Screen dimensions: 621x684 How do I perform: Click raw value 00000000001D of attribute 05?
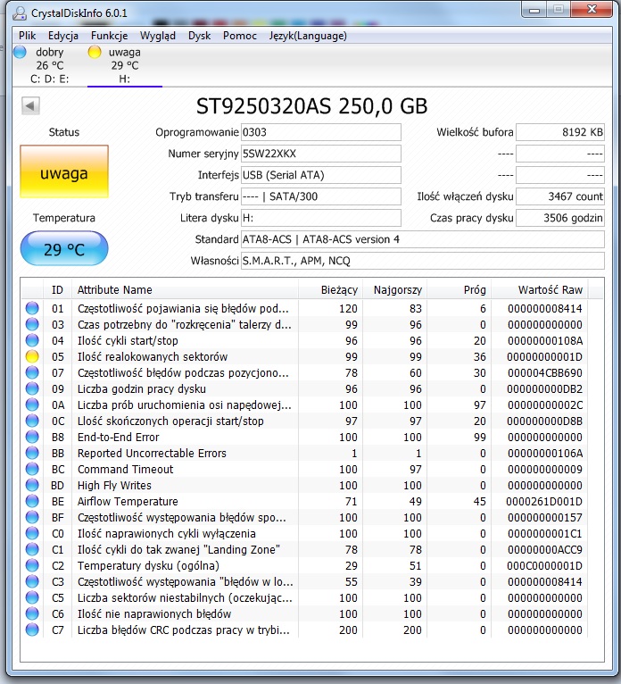coord(544,357)
